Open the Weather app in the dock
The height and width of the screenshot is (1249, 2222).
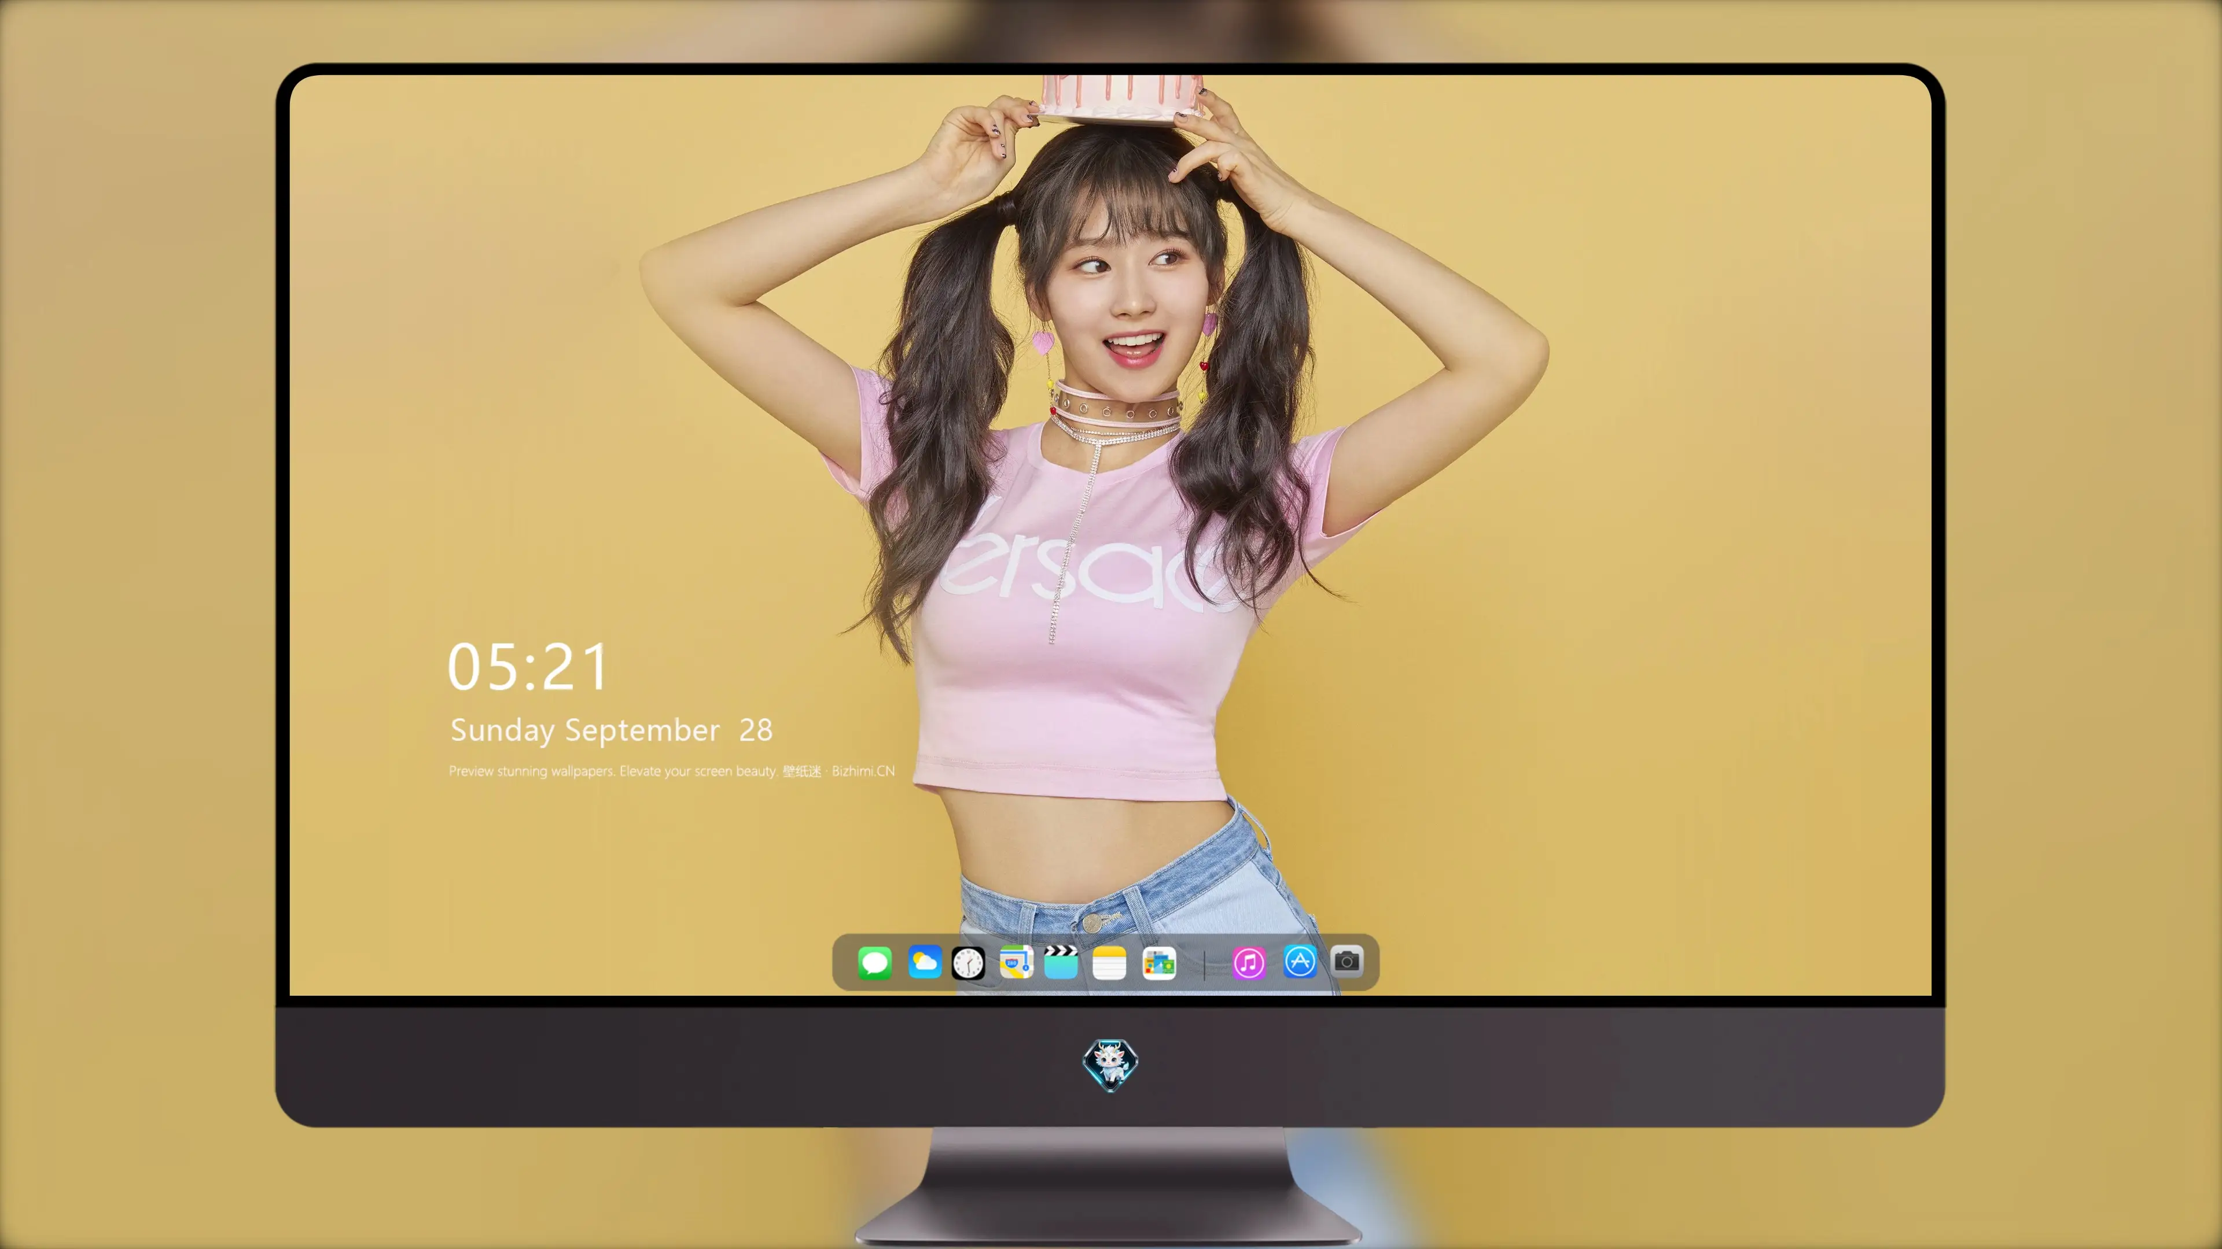925,963
